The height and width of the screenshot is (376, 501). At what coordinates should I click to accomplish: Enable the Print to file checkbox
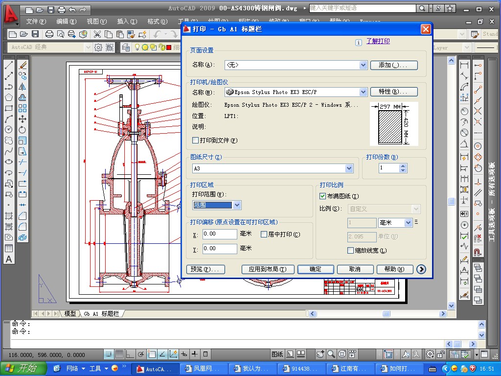[x=196, y=141]
